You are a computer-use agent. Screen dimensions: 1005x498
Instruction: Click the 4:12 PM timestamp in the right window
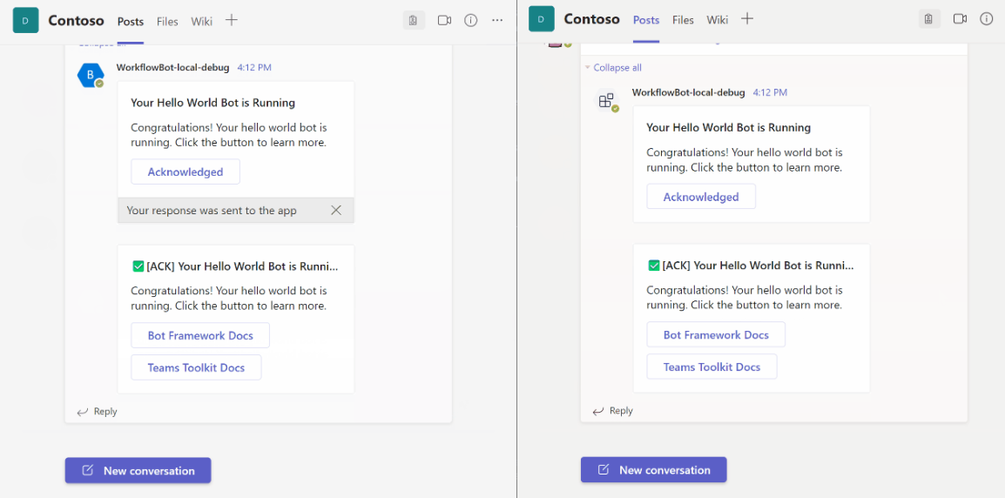click(x=771, y=92)
